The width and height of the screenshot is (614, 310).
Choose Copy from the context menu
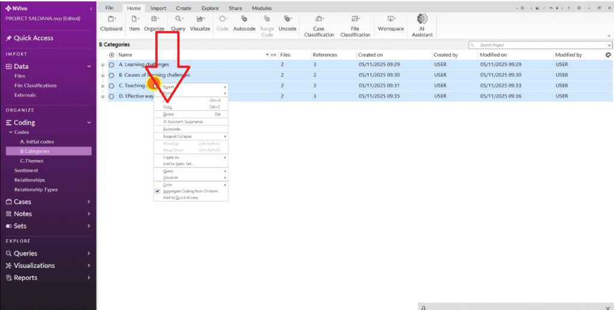point(168,107)
